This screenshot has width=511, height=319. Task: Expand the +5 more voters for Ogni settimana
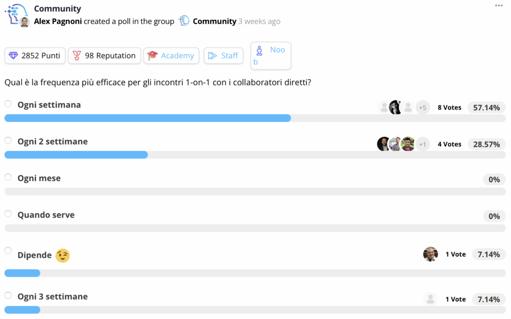[423, 107]
